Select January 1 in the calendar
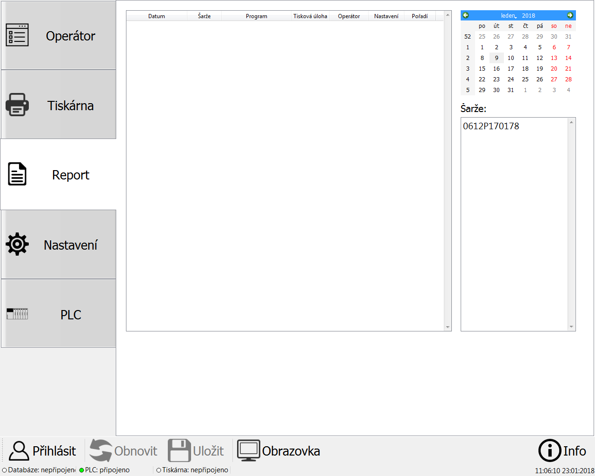Screen dimensions: 595x476 [482, 47]
